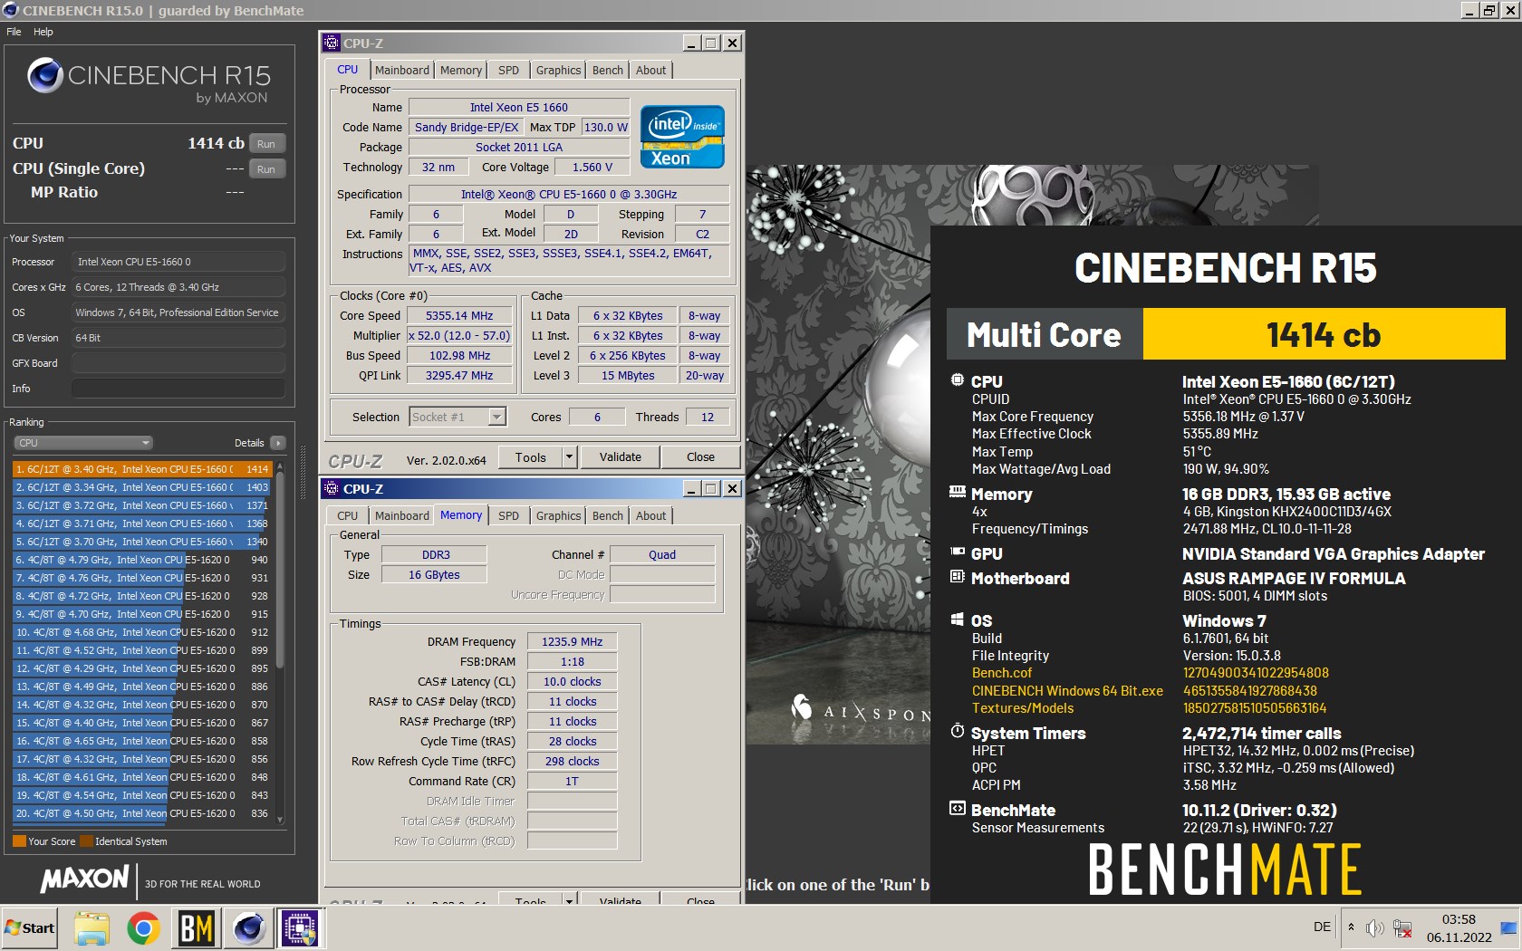Open the volume speaker tray icon
Image resolution: width=1522 pixels, height=951 pixels.
pyautogui.click(x=1374, y=927)
